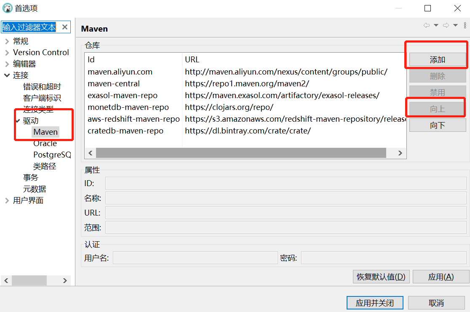Image resolution: width=470 pixels, height=312 pixels.
Task: Expand the 常规 tree section
Action: (x=8, y=41)
